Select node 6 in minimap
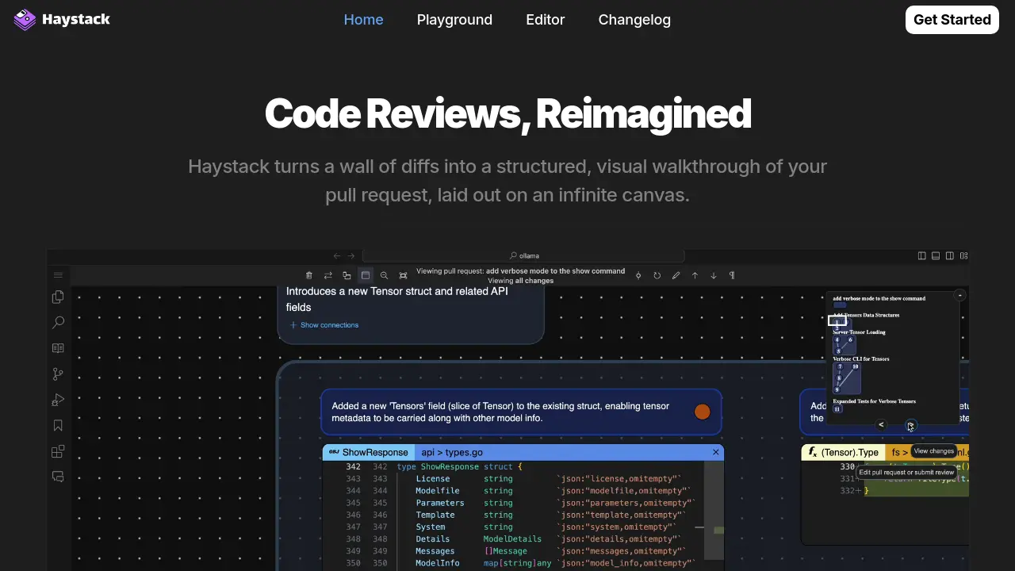The width and height of the screenshot is (1015, 571). pos(850,339)
